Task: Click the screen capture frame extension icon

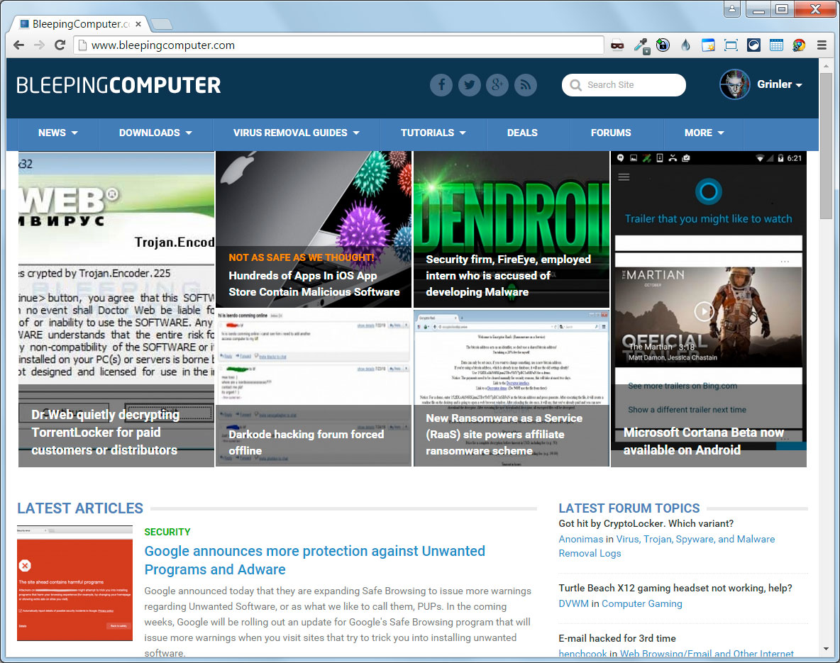Action: point(731,45)
